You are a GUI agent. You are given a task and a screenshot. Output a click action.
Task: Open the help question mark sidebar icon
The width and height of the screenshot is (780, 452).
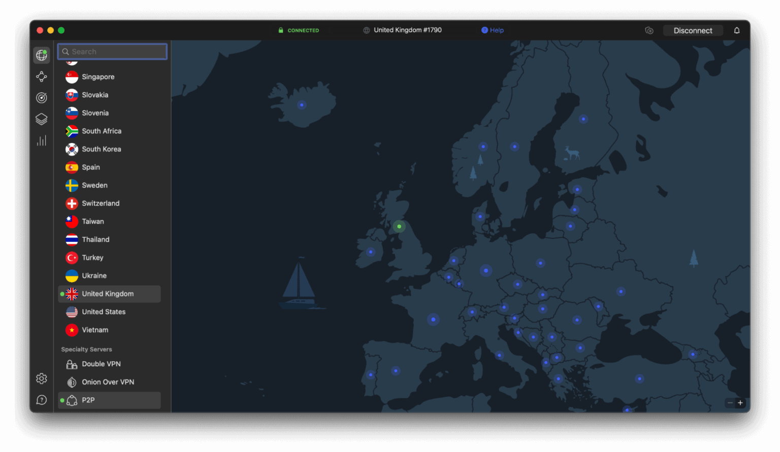click(x=42, y=400)
